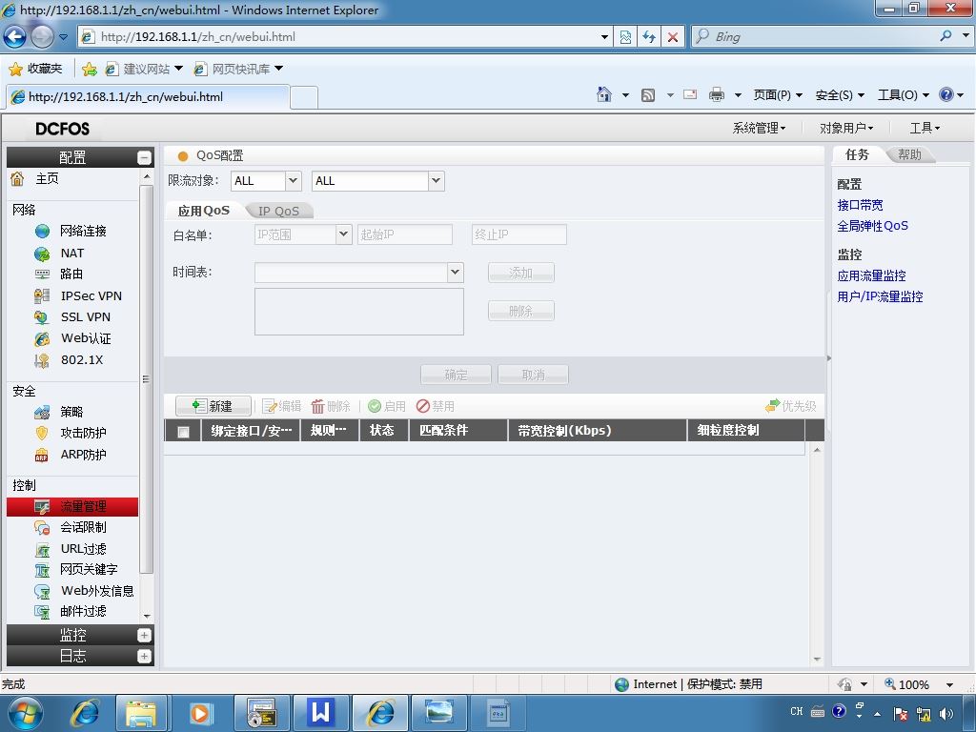Click the 用户/IP流量监控 link
This screenshot has width=976, height=732.
[x=880, y=297]
